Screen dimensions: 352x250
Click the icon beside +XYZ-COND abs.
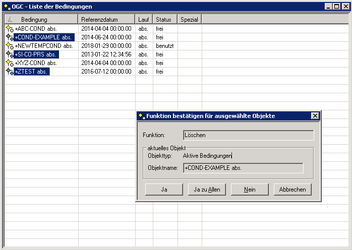point(9,63)
